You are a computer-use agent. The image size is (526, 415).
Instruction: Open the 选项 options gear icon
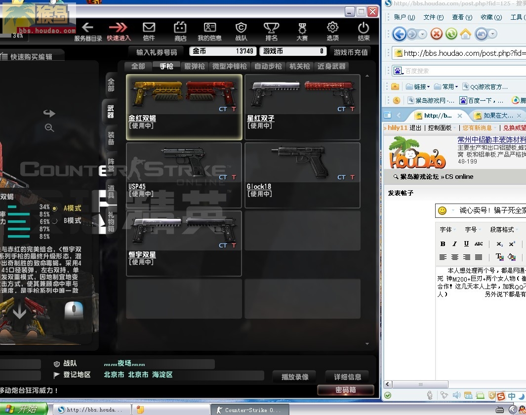(x=332, y=32)
